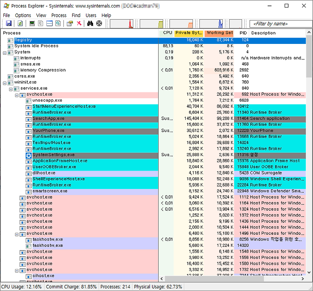Select the StartMenuExperienceHost.exe row
Viewport: 313px width, 291px height.
pos(153,106)
